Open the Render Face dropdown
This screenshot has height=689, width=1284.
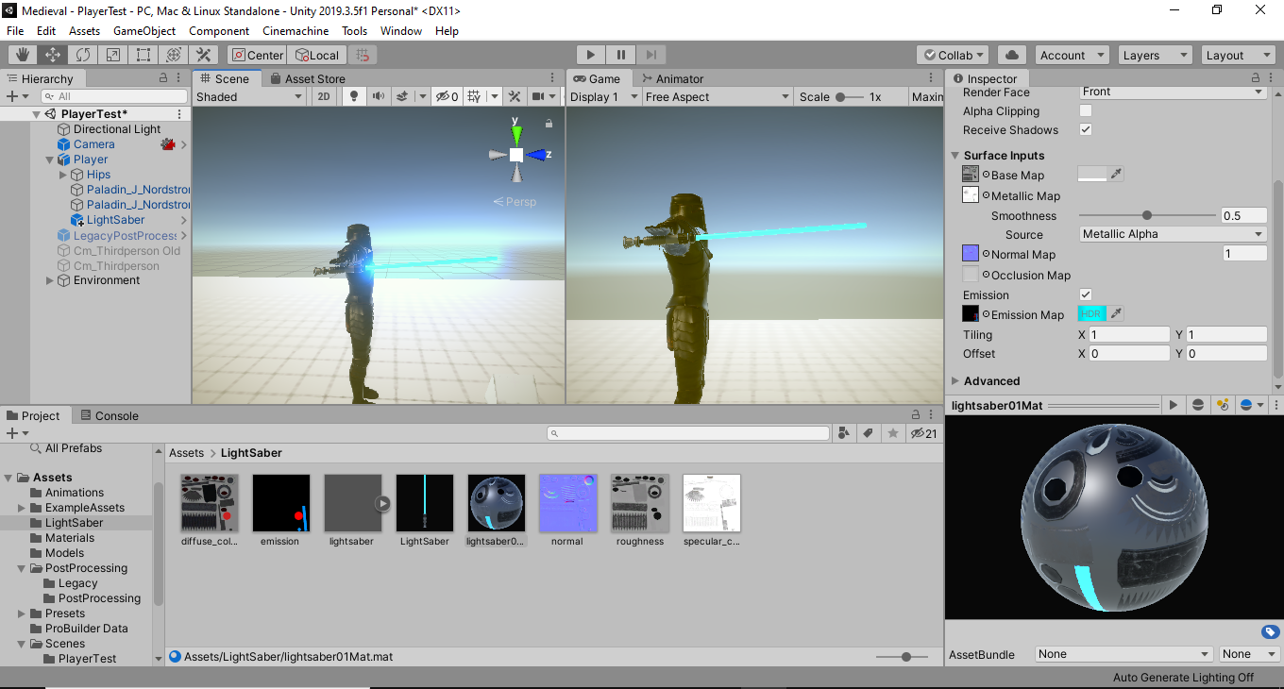(1173, 92)
